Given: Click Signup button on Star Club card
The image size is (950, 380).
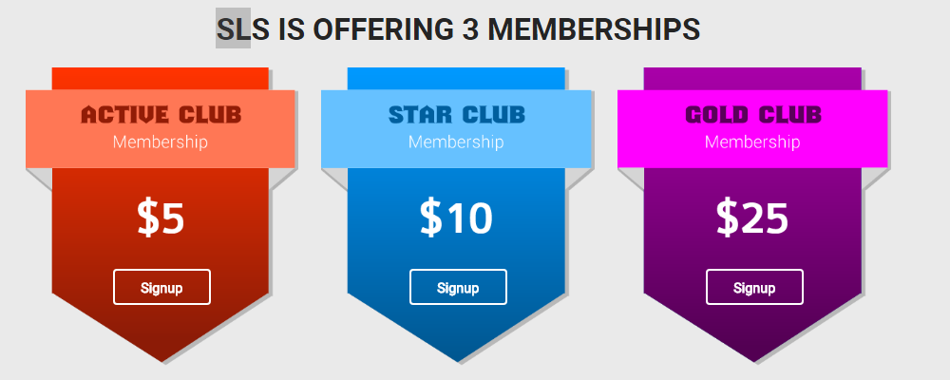Looking at the screenshot, I should pyautogui.click(x=458, y=287).
